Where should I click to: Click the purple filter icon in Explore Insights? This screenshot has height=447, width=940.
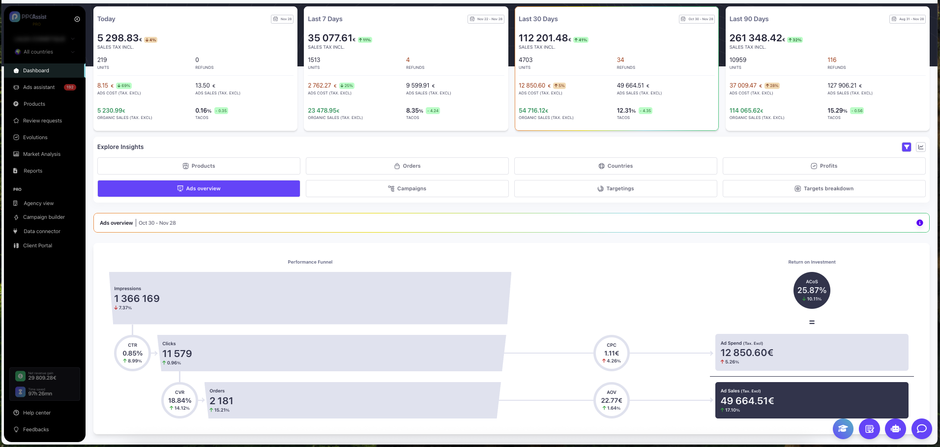pos(907,147)
